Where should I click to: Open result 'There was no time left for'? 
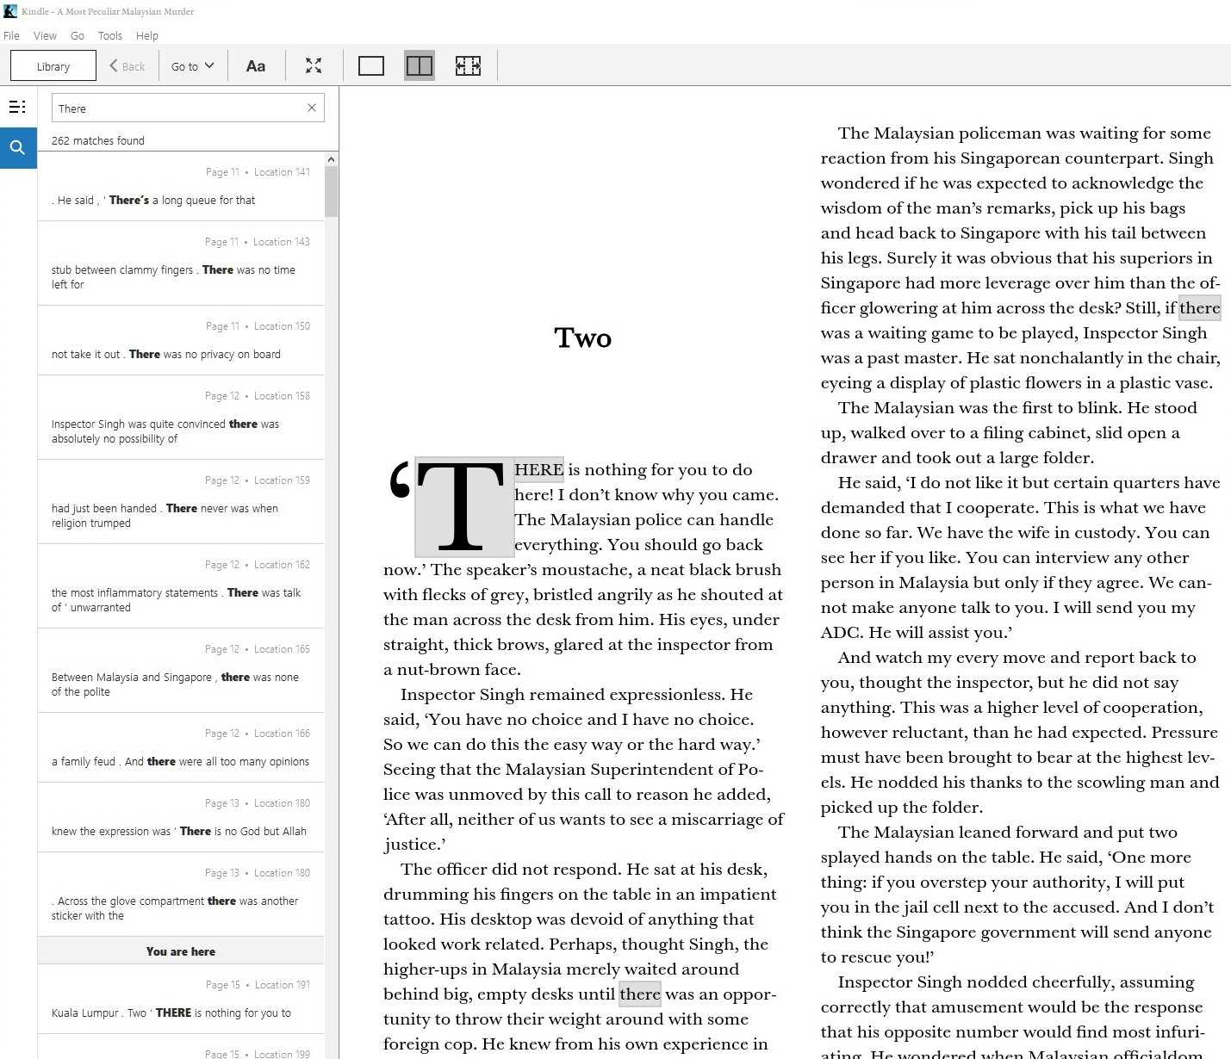tap(181, 263)
